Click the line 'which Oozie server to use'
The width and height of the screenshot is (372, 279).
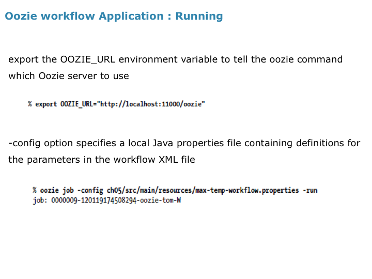(x=69, y=76)
